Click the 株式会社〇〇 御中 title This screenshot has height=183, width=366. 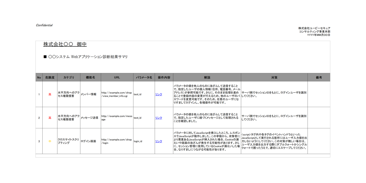coord(65,44)
